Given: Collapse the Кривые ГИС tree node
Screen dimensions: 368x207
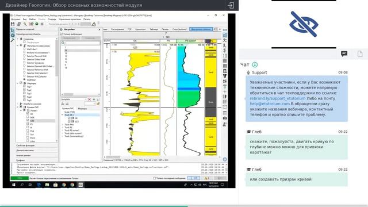Looking at the screenshot, I should click(x=18, y=107).
